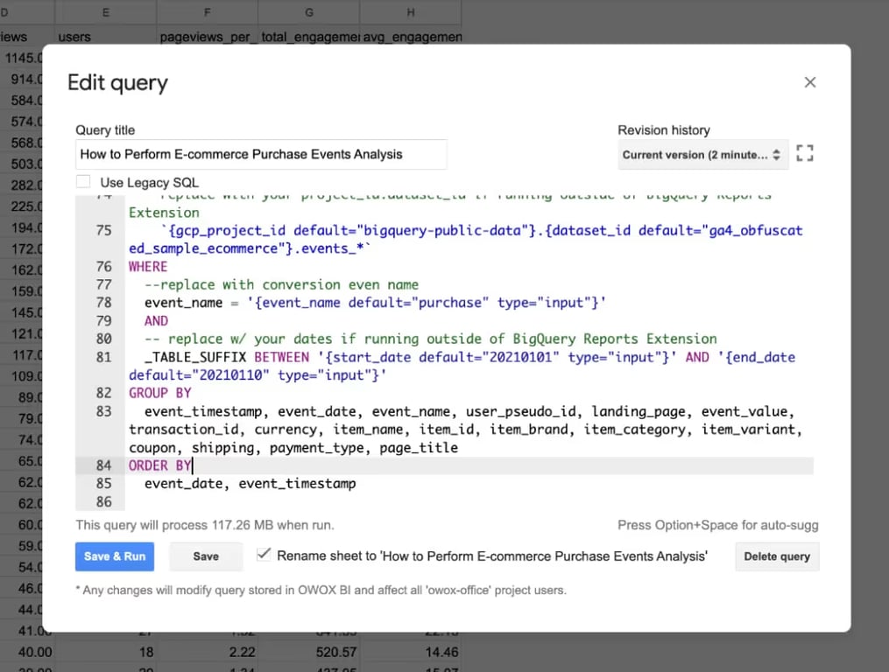Click the event_name condition on line 78
This screenshot has height=672, width=889.
[376, 303]
